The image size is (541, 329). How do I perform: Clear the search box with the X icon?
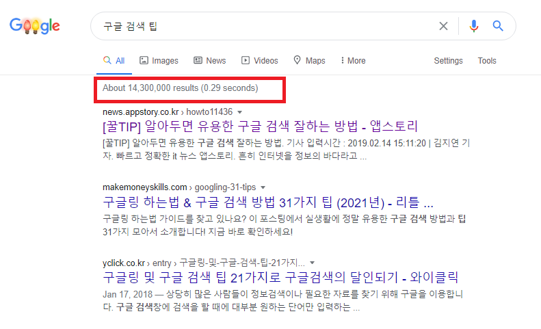[443, 26]
